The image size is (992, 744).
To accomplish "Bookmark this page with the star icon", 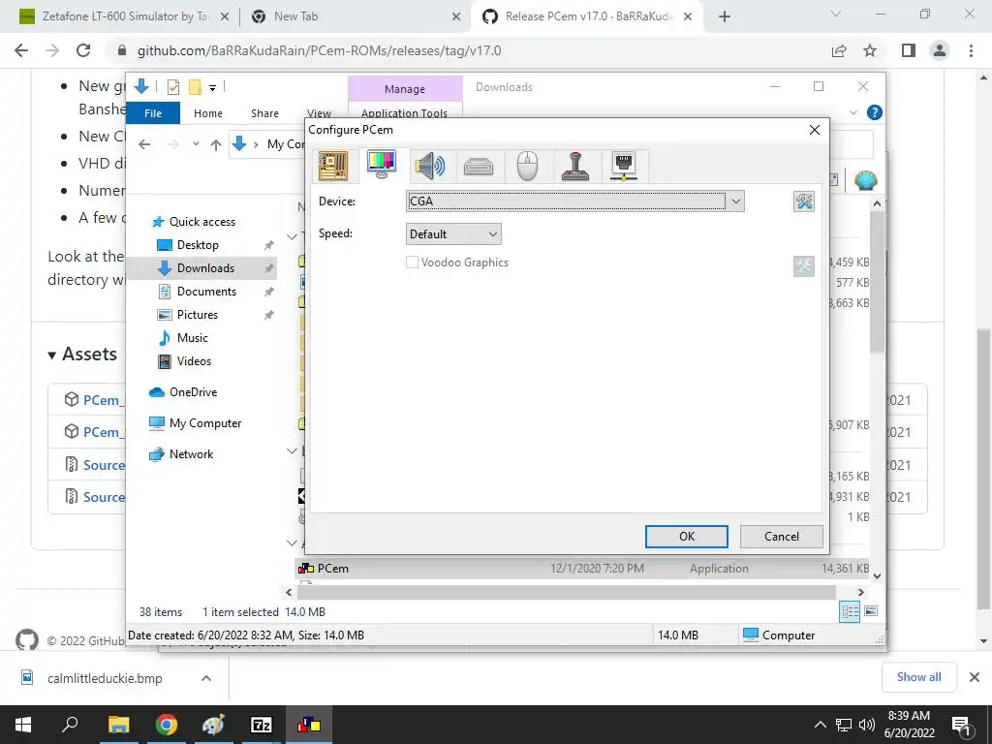I will click(870, 50).
